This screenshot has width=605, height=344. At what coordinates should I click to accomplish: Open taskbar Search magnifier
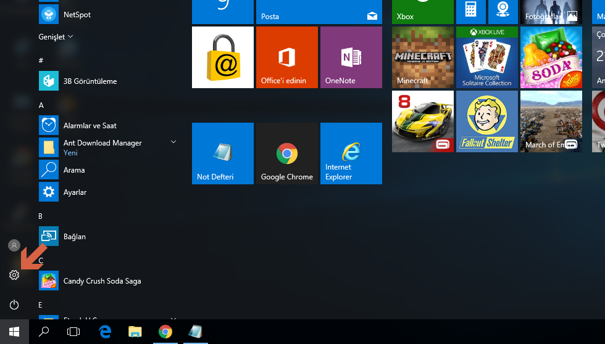[x=44, y=332]
